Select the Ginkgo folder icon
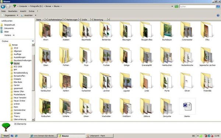Image resolution: width=221 pixels, height=138 pixels. [x=126, y=56]
